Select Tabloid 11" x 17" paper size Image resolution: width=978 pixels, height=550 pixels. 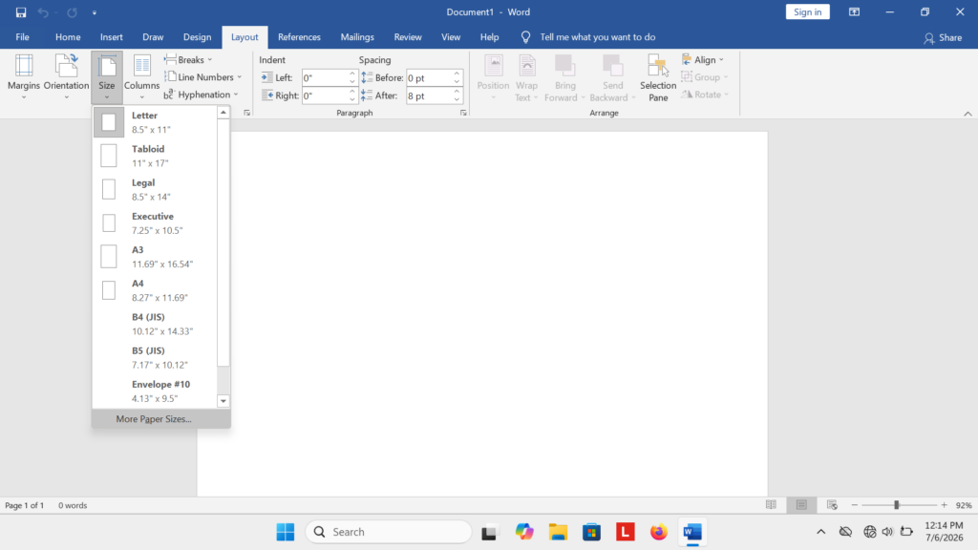155,156
